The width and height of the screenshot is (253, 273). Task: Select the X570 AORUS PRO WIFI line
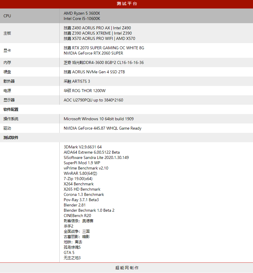click(x=99, y=38)
